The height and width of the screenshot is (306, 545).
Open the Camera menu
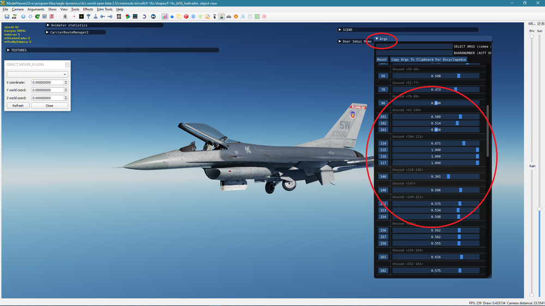point(18,9)
